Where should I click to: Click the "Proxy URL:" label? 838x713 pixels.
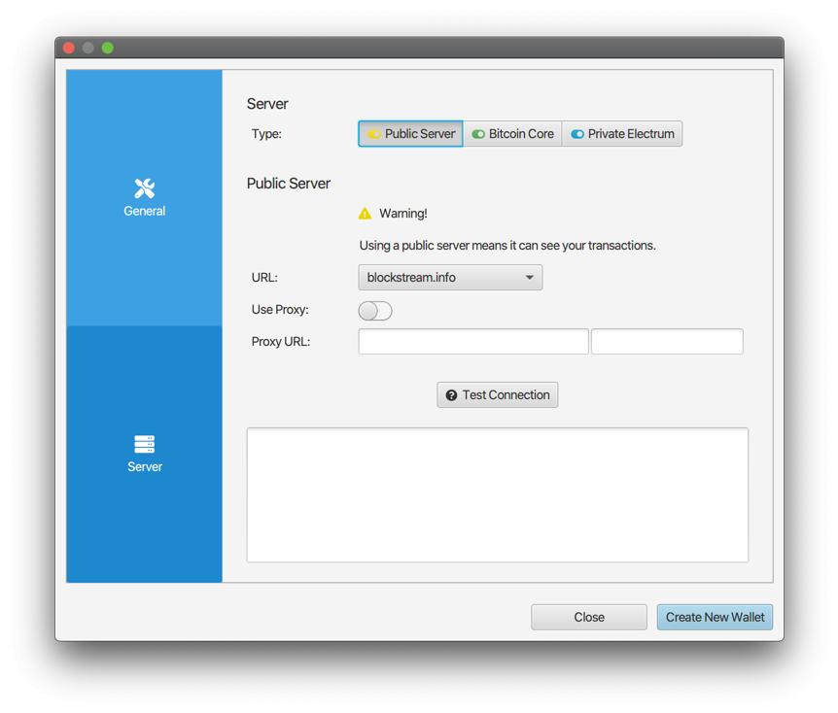(x=281, y=341)
